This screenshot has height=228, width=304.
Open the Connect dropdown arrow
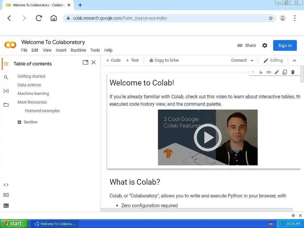coord(252,61)
